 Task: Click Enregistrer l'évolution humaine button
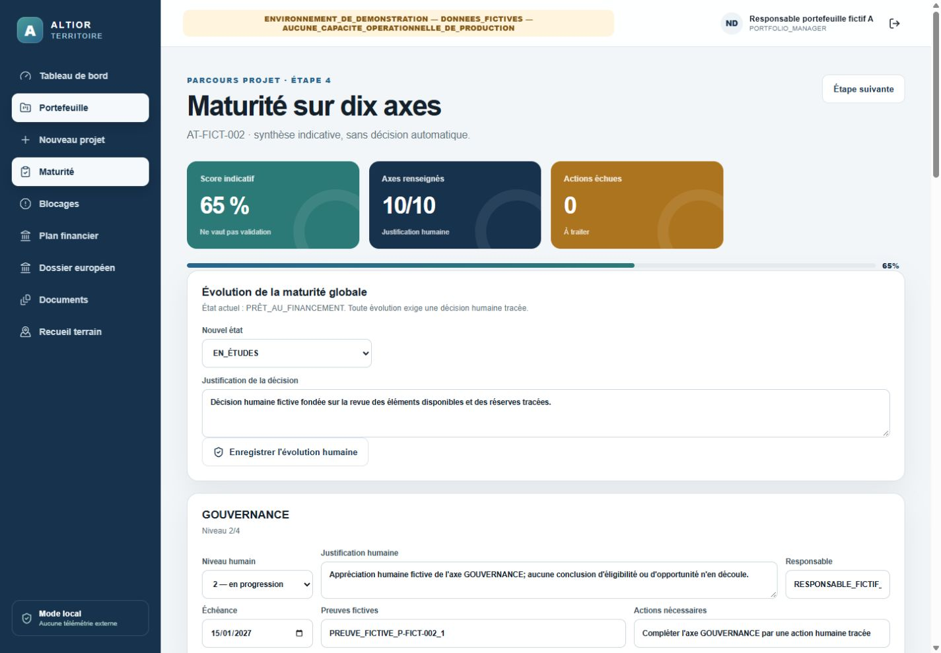[285, 452]
